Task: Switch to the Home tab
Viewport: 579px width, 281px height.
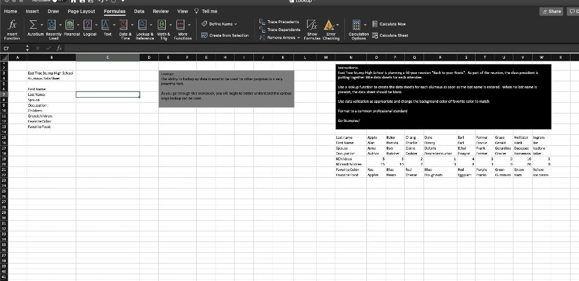Action: pos(10,11)
